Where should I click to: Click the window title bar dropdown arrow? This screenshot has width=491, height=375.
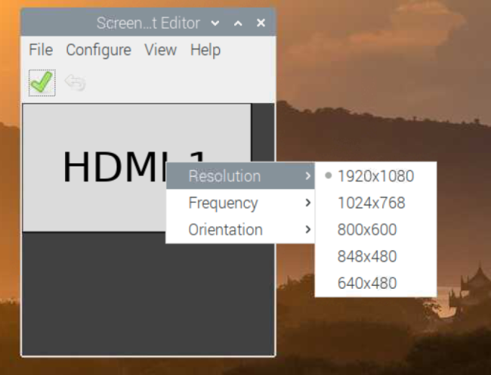tap(216, 23)
